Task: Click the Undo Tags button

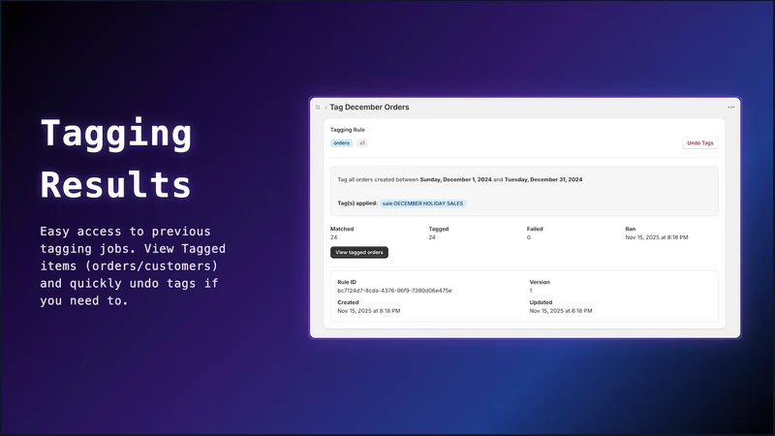Action: pyautogui.click(x=699, y=142)
